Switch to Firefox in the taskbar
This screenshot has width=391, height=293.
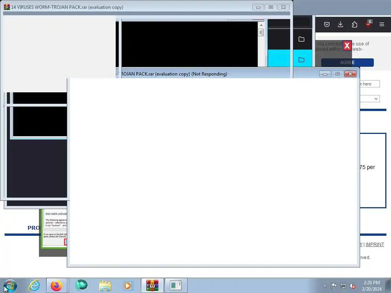tap(57, 285)
